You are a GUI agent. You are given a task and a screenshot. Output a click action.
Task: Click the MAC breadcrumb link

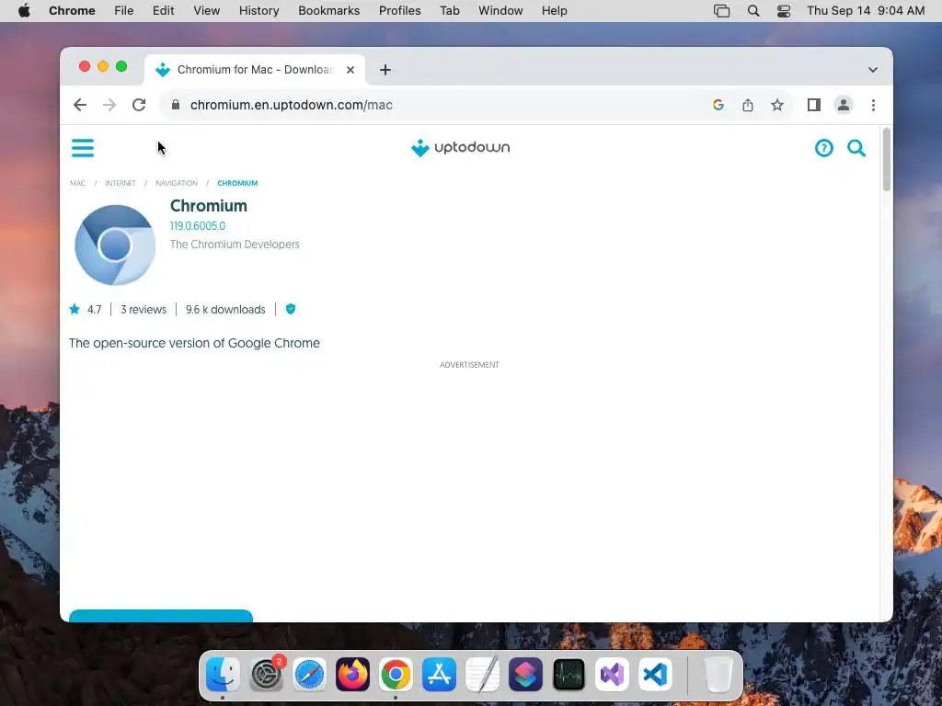pyautogui.click(x=77, y=183)
